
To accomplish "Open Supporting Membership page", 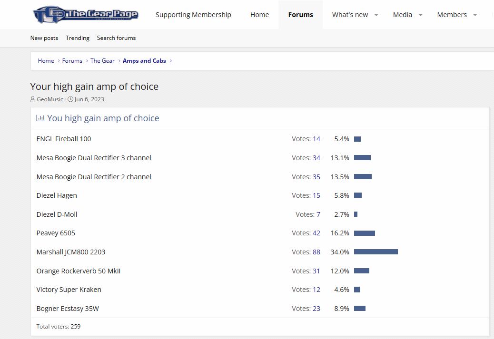I will coord(193,15).
